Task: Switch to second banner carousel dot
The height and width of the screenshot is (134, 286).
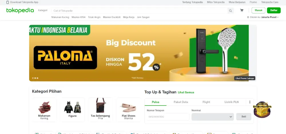Action: tap(35, 78)
